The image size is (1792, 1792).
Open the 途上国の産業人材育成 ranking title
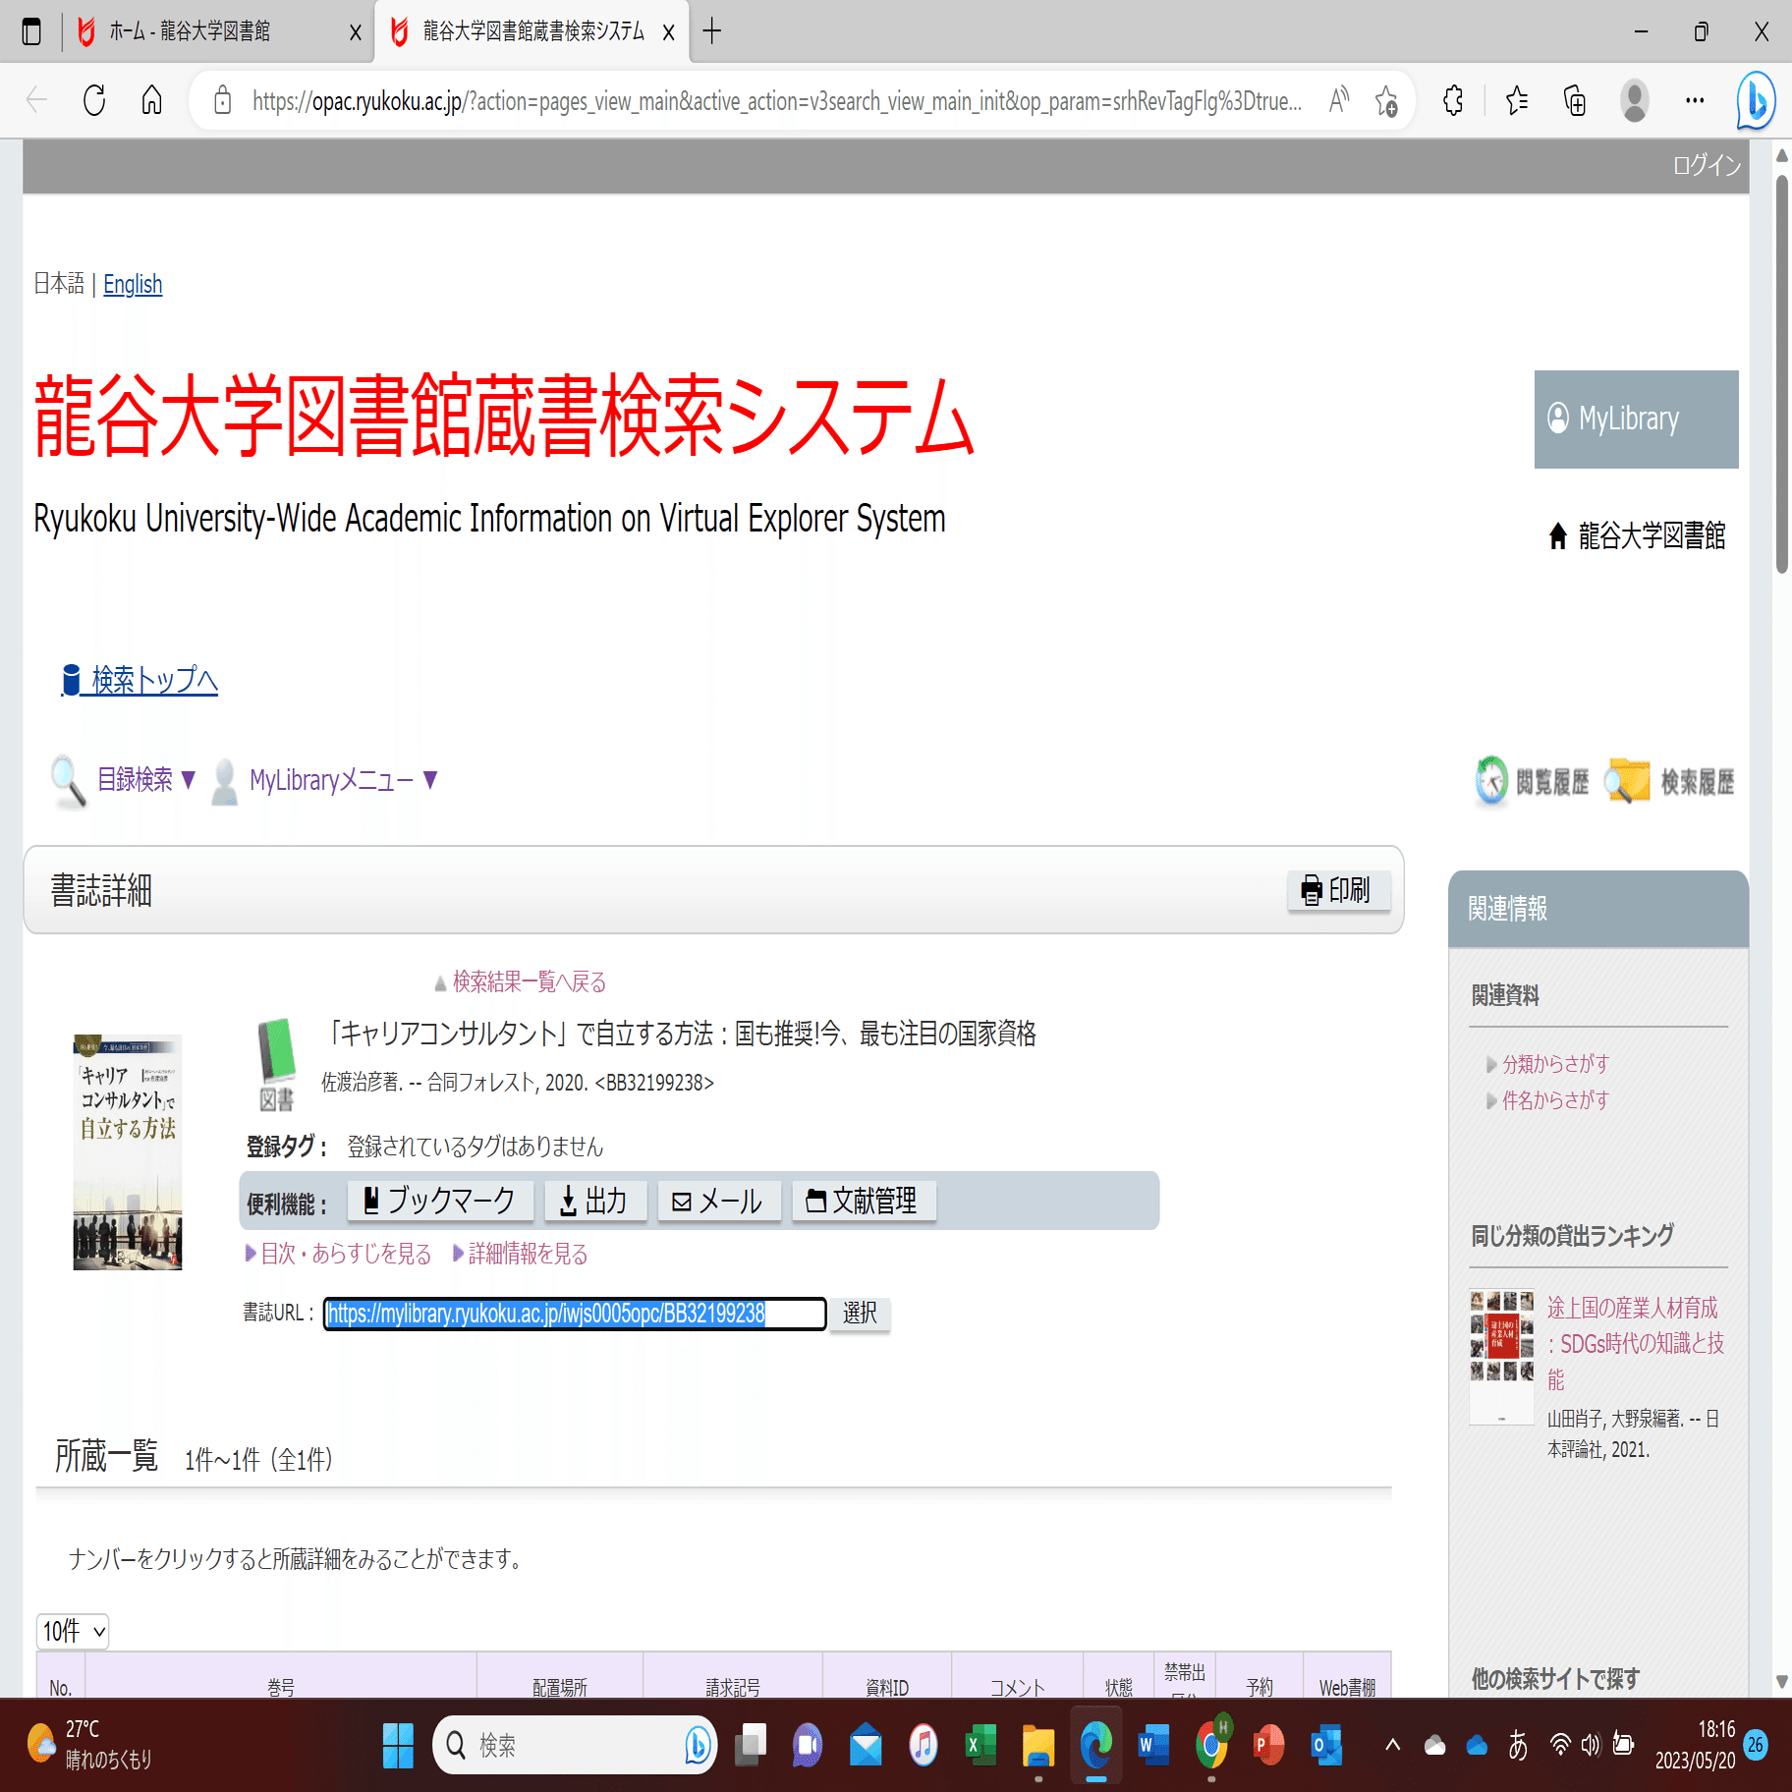[1635, 1343]
